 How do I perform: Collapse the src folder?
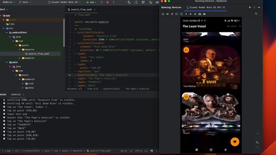coord(3,28)
